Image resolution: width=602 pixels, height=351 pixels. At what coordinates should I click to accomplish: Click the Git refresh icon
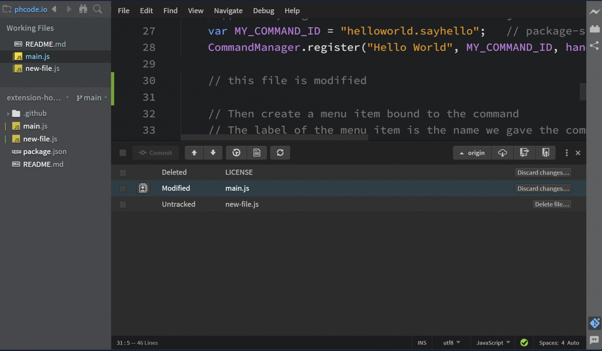click(280, 153)
